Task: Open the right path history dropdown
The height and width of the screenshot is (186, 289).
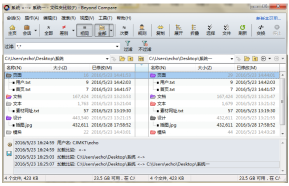Action: coord(232,59)
